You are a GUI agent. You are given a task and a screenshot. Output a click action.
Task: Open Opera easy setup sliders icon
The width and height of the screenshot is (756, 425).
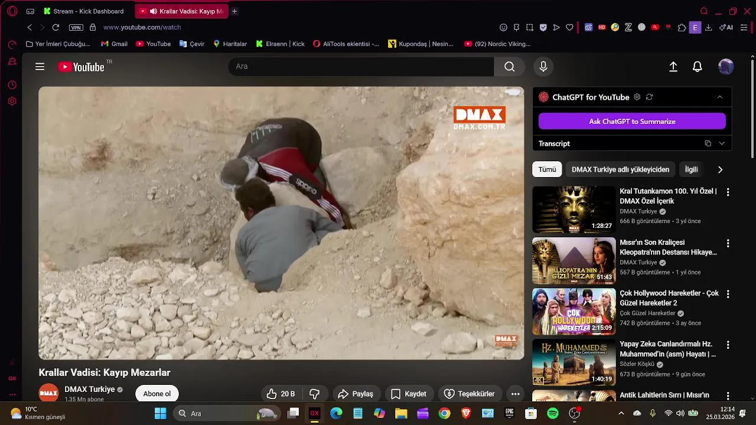pyautogui.click(x=744, y=27)
